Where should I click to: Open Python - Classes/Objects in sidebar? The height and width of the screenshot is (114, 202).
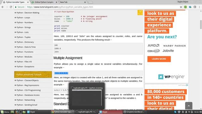point(27,80)
